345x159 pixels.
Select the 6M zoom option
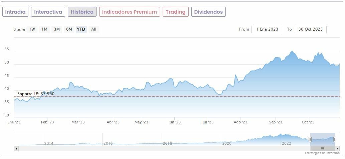coord(69,29)
